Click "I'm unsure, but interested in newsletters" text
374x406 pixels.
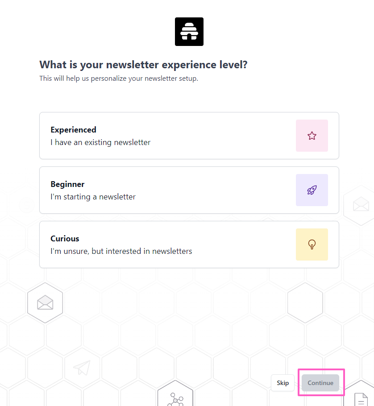coord(121,251)
